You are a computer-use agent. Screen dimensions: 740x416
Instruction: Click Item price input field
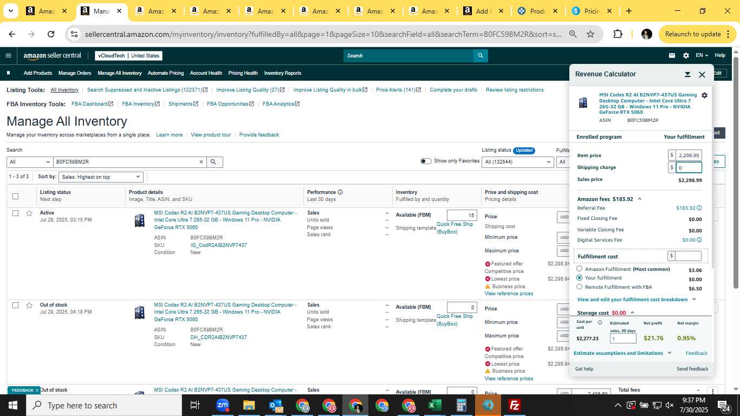point(689,155)
